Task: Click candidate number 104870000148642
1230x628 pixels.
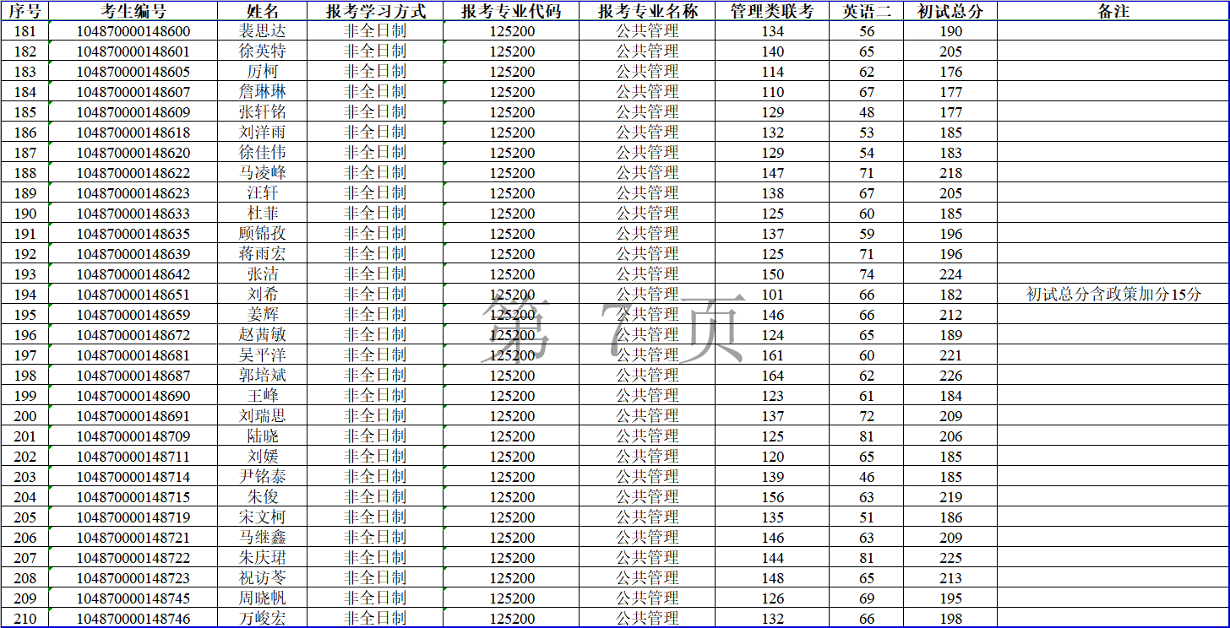Action: (133, 274)
